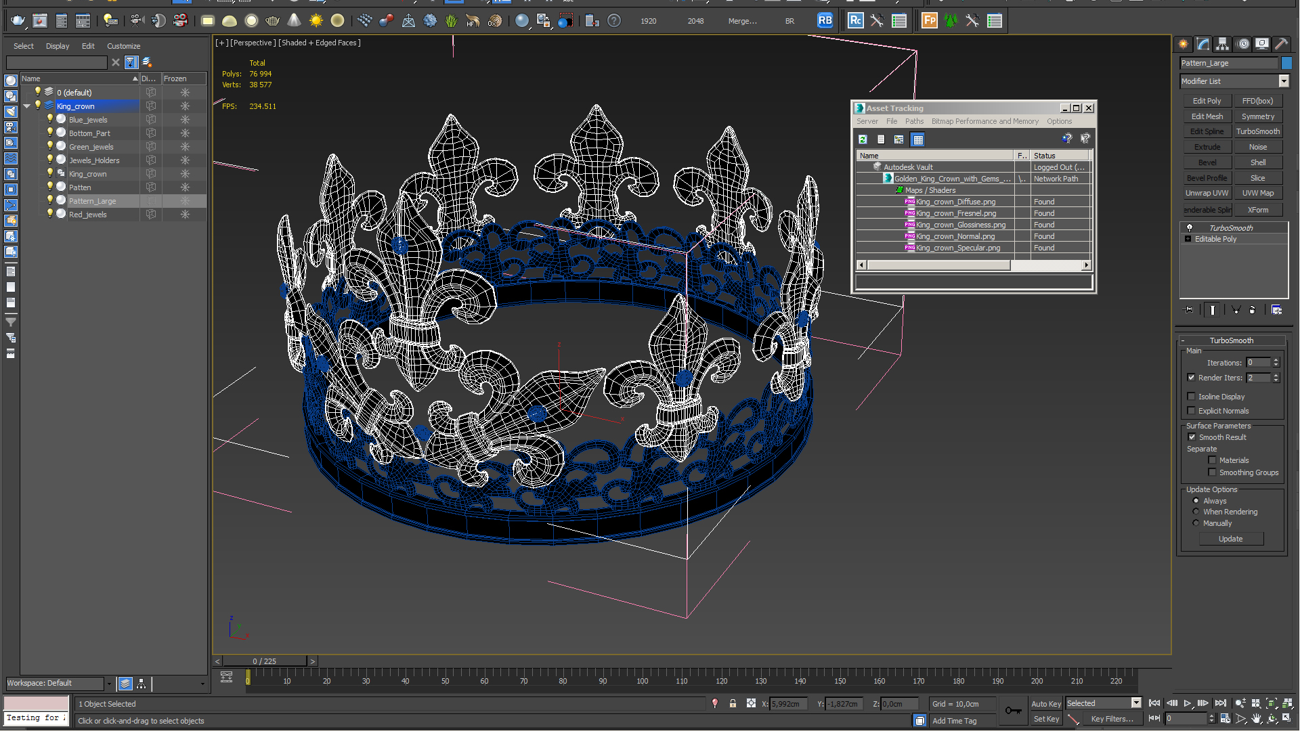The image size is (1300, 731).
Task: Open the Create command panel tab
Action: coord(1184,44)
